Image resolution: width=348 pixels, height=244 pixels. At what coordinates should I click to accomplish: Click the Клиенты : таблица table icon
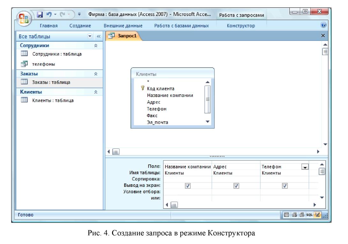tap(24, 100)
